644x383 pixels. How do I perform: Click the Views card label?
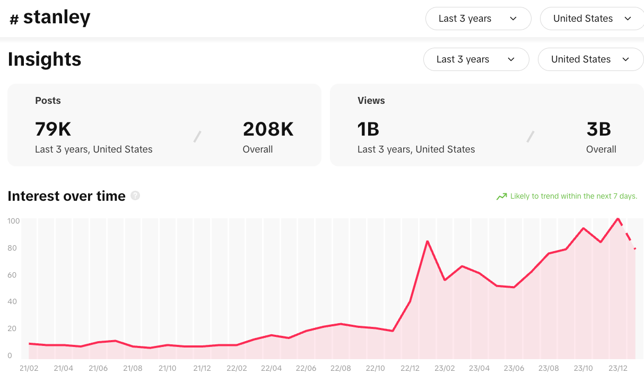[371, 100]
